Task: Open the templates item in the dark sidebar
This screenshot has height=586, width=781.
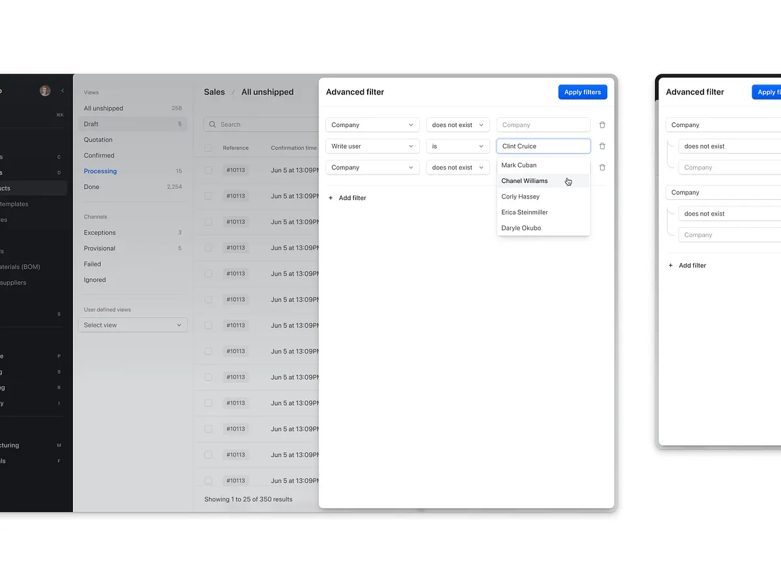Action: tap(14, 204)
